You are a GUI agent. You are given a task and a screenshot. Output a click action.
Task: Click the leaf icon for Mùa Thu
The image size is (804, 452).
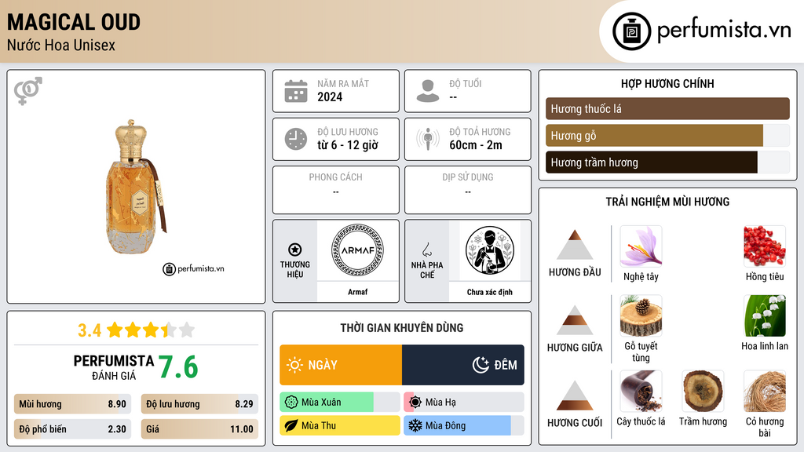(291, 425)
